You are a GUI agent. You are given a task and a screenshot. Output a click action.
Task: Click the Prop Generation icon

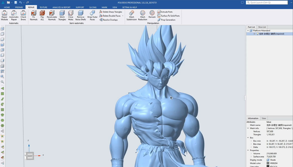159,20
